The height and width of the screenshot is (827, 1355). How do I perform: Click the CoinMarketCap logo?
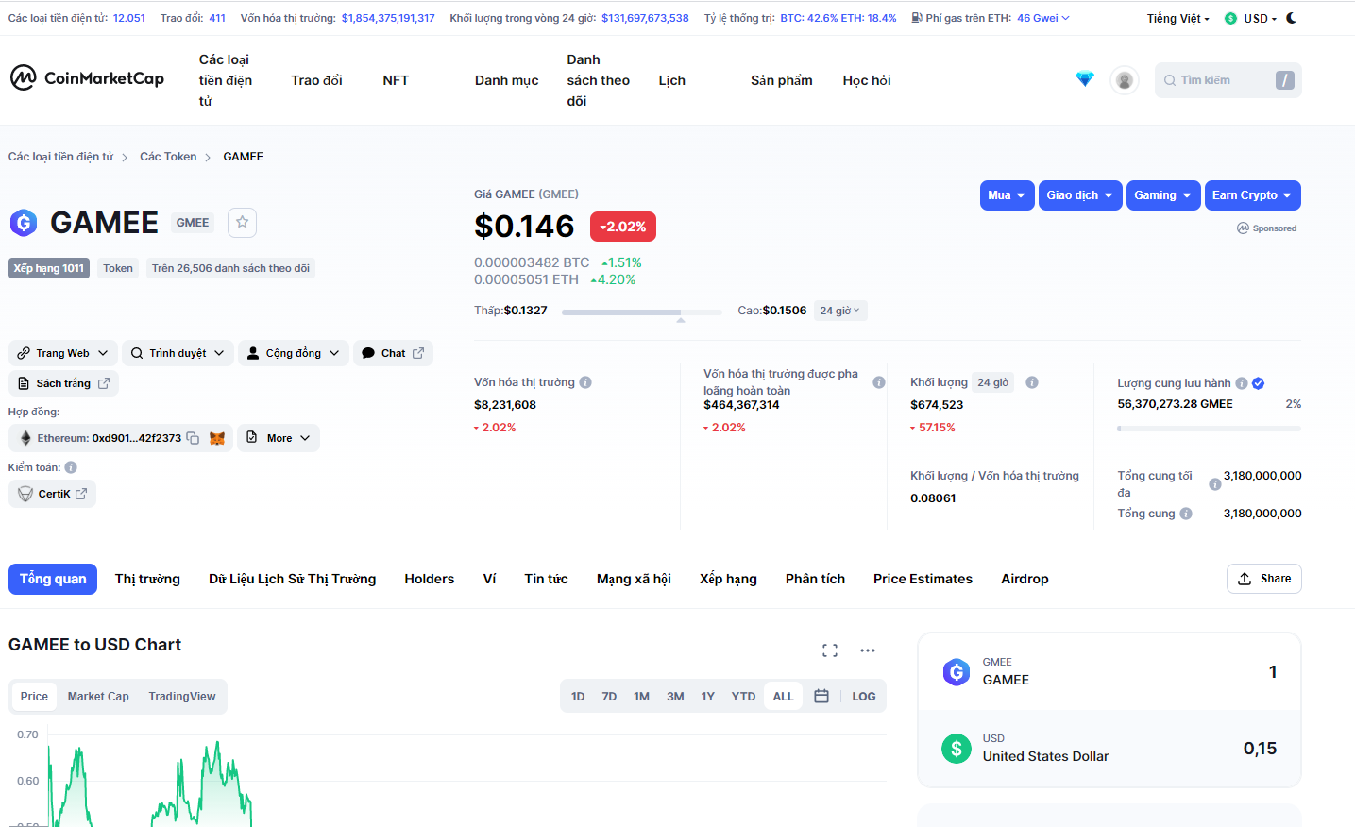point(87,78)
